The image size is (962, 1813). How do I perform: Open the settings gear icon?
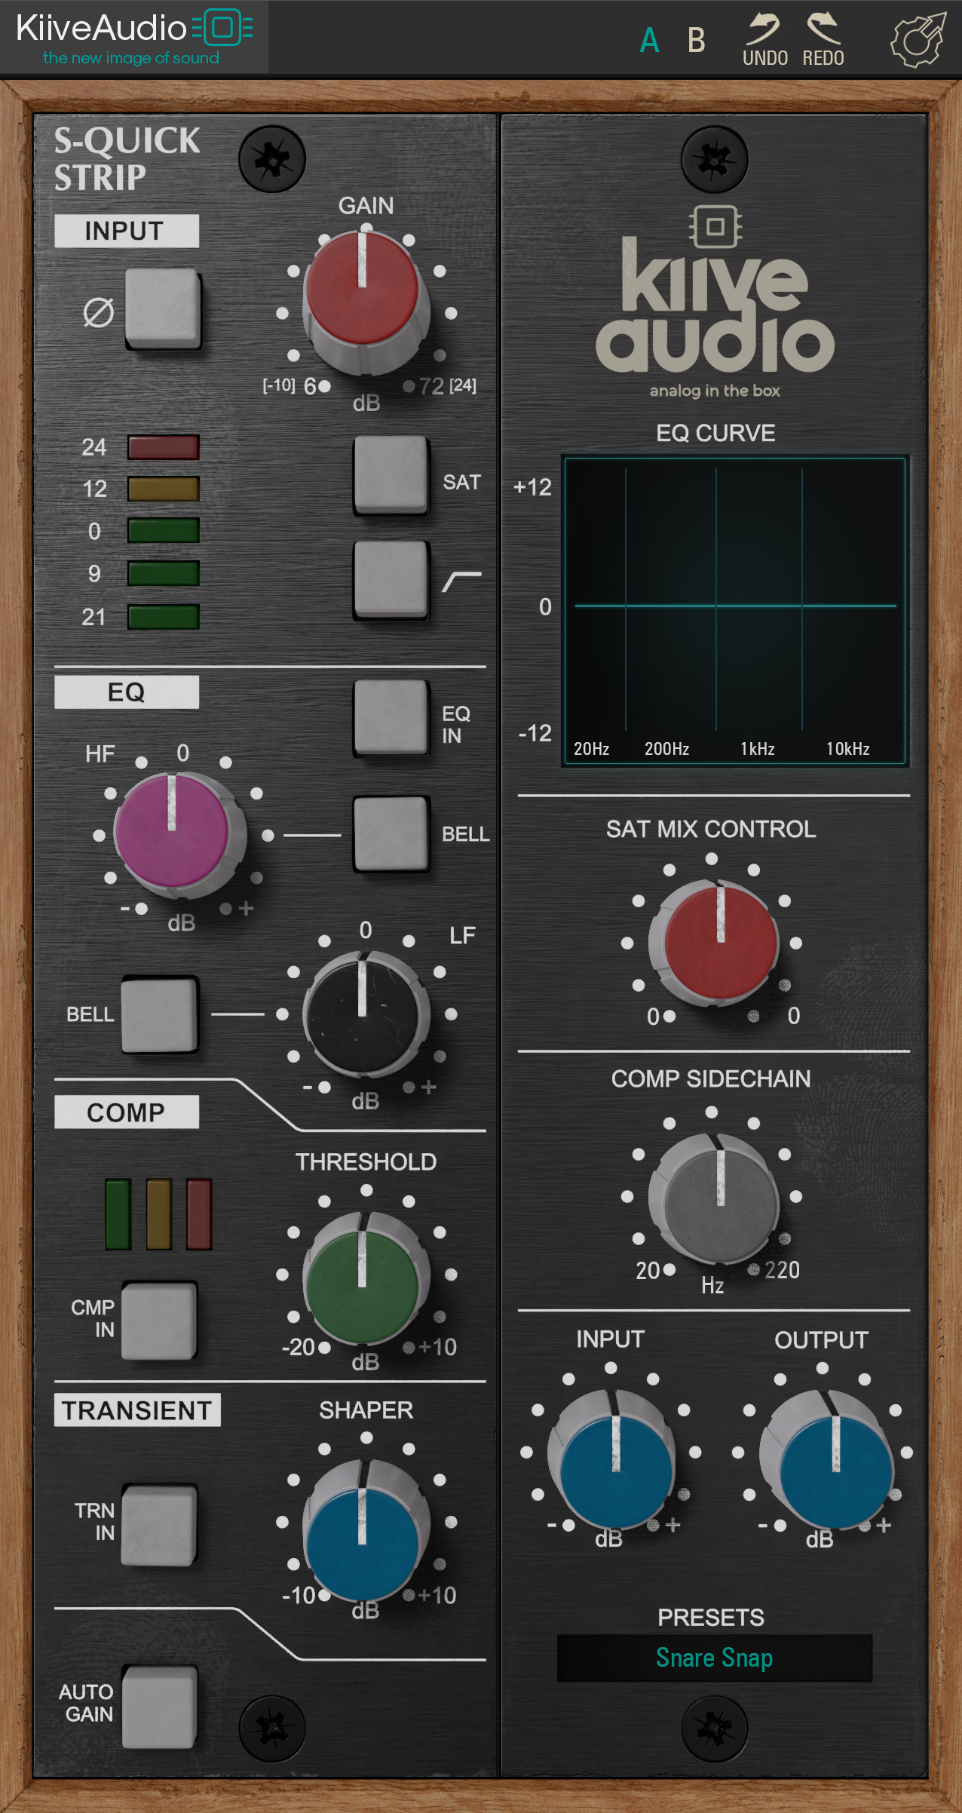coord(918,39)
